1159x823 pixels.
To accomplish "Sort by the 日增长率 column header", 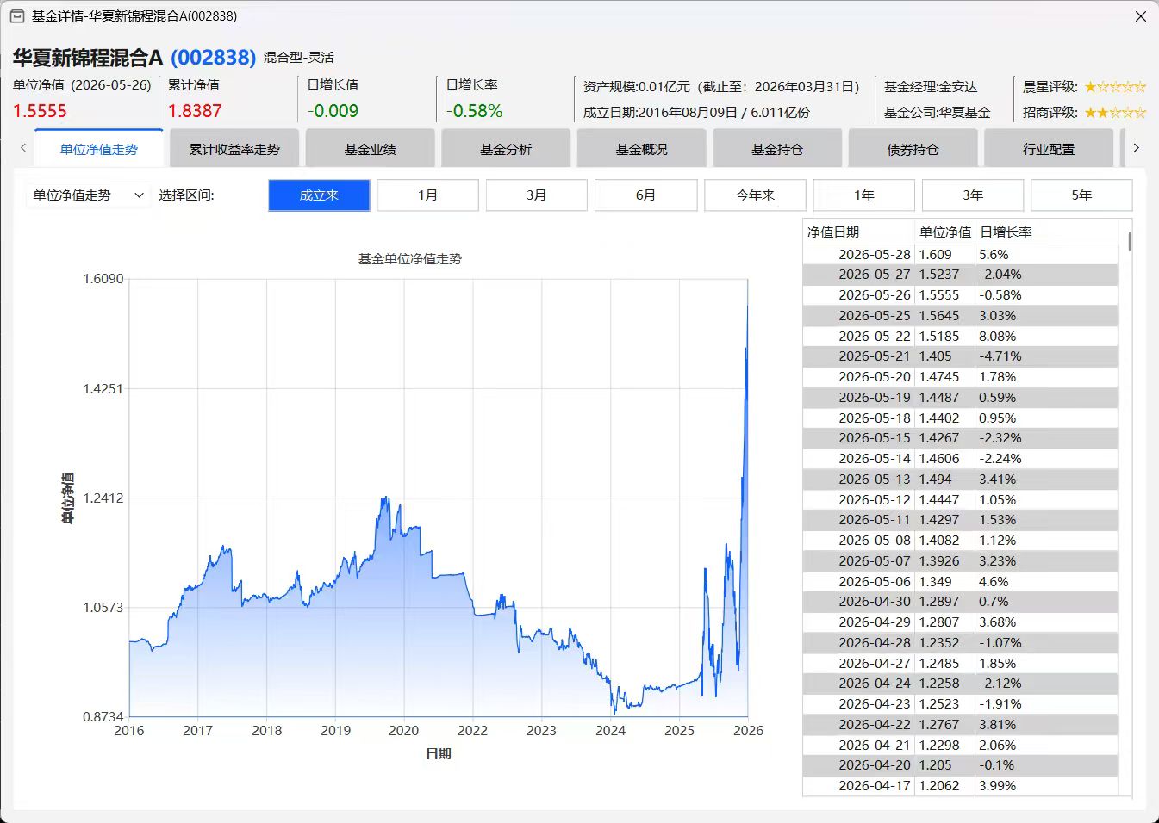I will (1047, 232).
